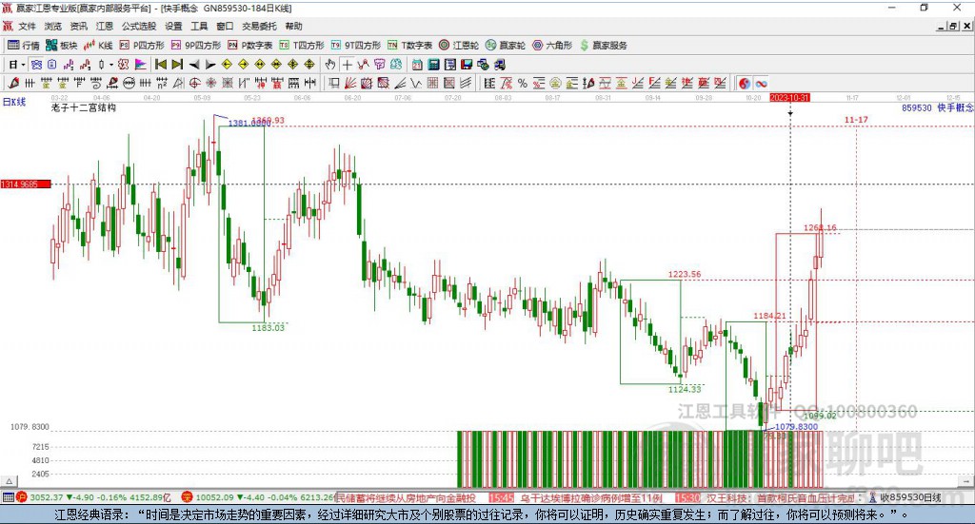Open the 赢家服务 button

(603, 45)
